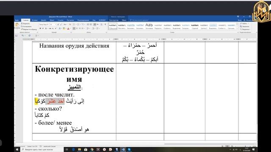
Task: Click the clear formatting icon
Action: click(70, 24)
